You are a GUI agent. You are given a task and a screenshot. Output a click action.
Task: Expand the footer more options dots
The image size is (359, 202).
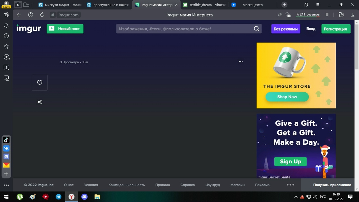[290, 185]
